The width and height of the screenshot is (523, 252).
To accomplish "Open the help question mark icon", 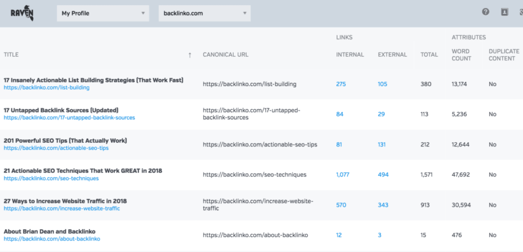I will (x=486, y=12).
